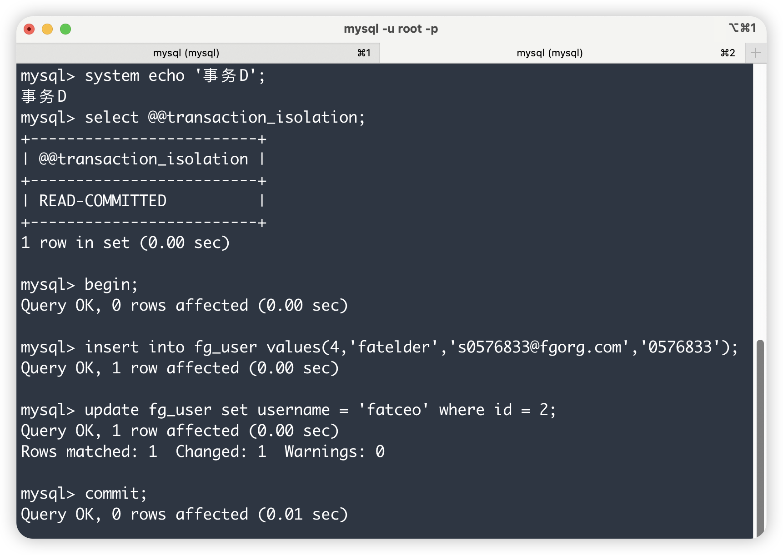Click the scrollbar thumb in the terminal
This screenshot has width=783, height=555.
[760, 436]
